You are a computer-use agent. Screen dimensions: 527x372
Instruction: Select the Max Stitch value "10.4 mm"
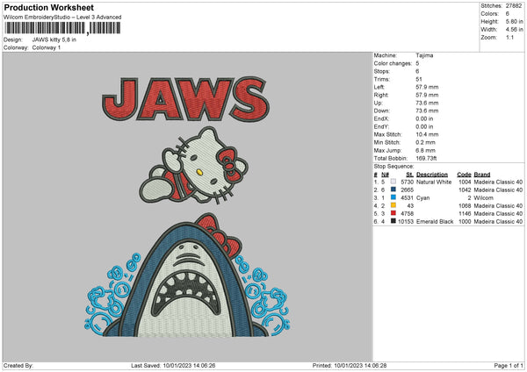pyautogui.click(x=427, y=134)
